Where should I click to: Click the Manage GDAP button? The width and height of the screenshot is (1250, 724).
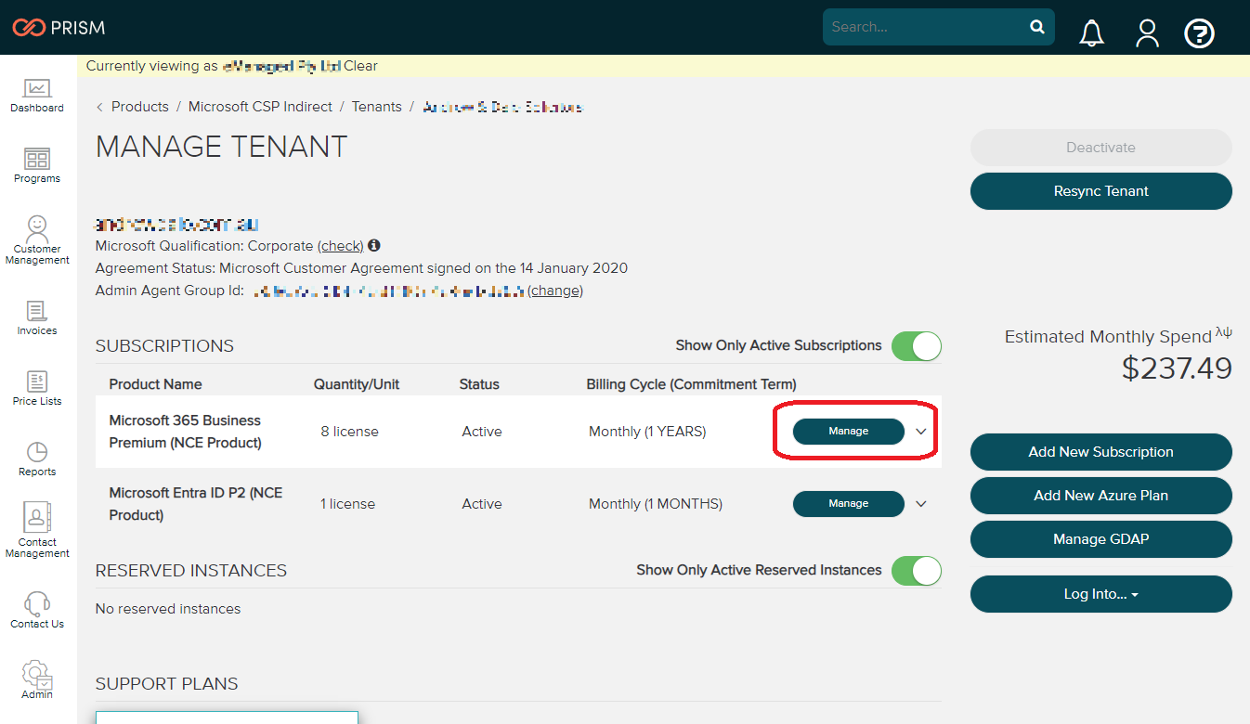[1101, 539]
